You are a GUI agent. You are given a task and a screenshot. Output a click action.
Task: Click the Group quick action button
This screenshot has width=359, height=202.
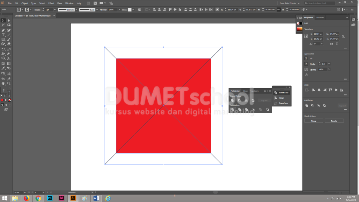point(314,121)
